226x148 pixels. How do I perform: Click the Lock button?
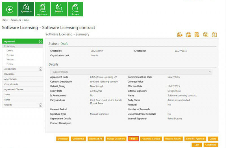(x=197, y=145)
